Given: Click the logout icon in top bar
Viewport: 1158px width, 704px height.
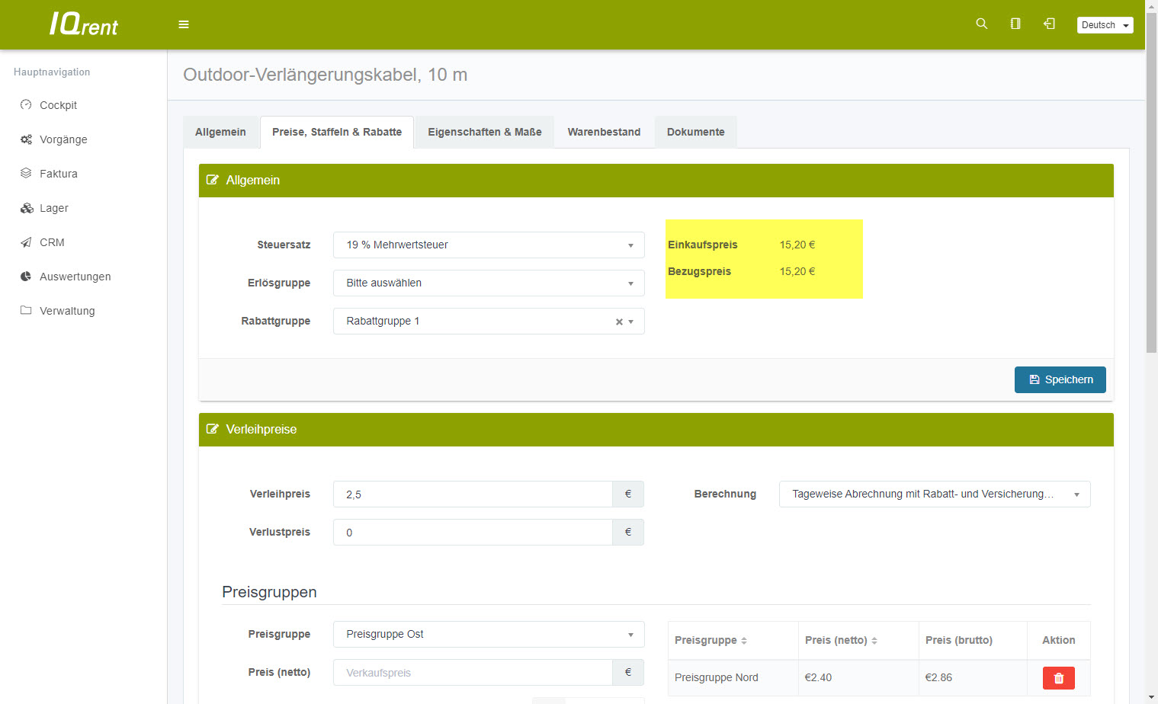Looking at the screenshot, I should point(1049,24).
